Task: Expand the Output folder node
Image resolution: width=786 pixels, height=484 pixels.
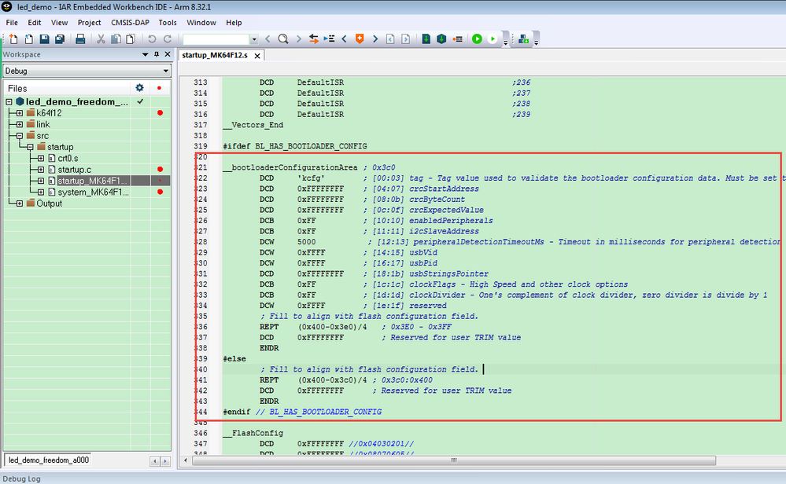Action: pos(20,203)
